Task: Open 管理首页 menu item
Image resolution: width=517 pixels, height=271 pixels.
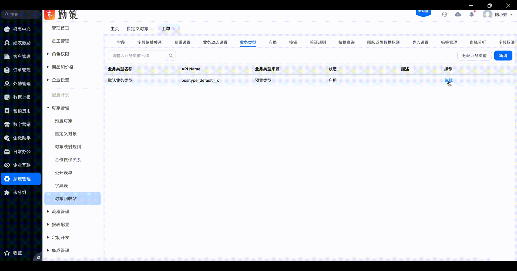Action: (x=61, y=28)
